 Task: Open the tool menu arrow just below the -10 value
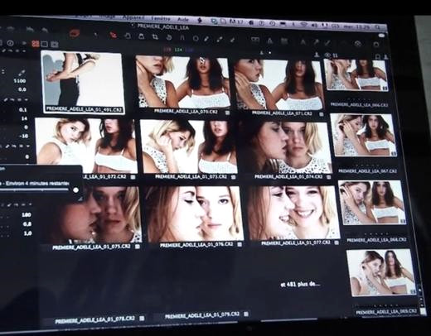click(x=27, y=146)
